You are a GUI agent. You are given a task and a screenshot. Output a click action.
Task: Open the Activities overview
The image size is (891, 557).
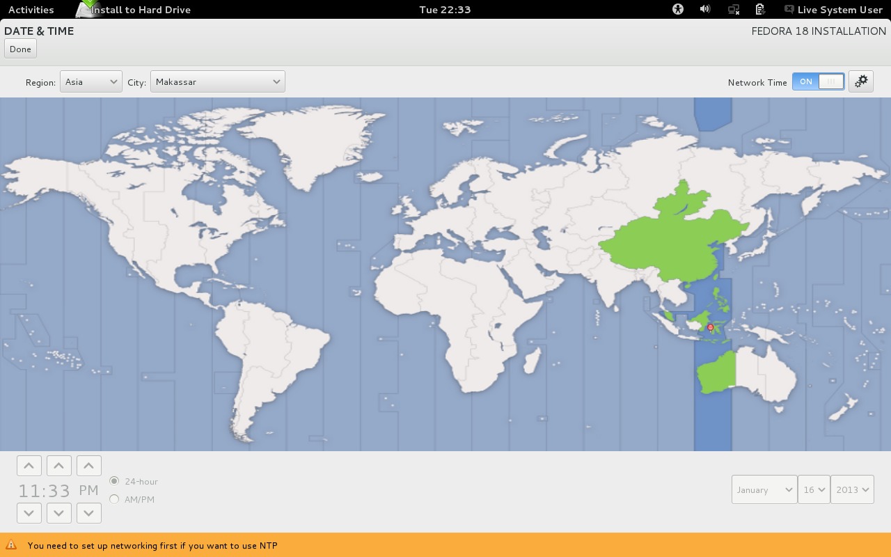click(31, 9)
